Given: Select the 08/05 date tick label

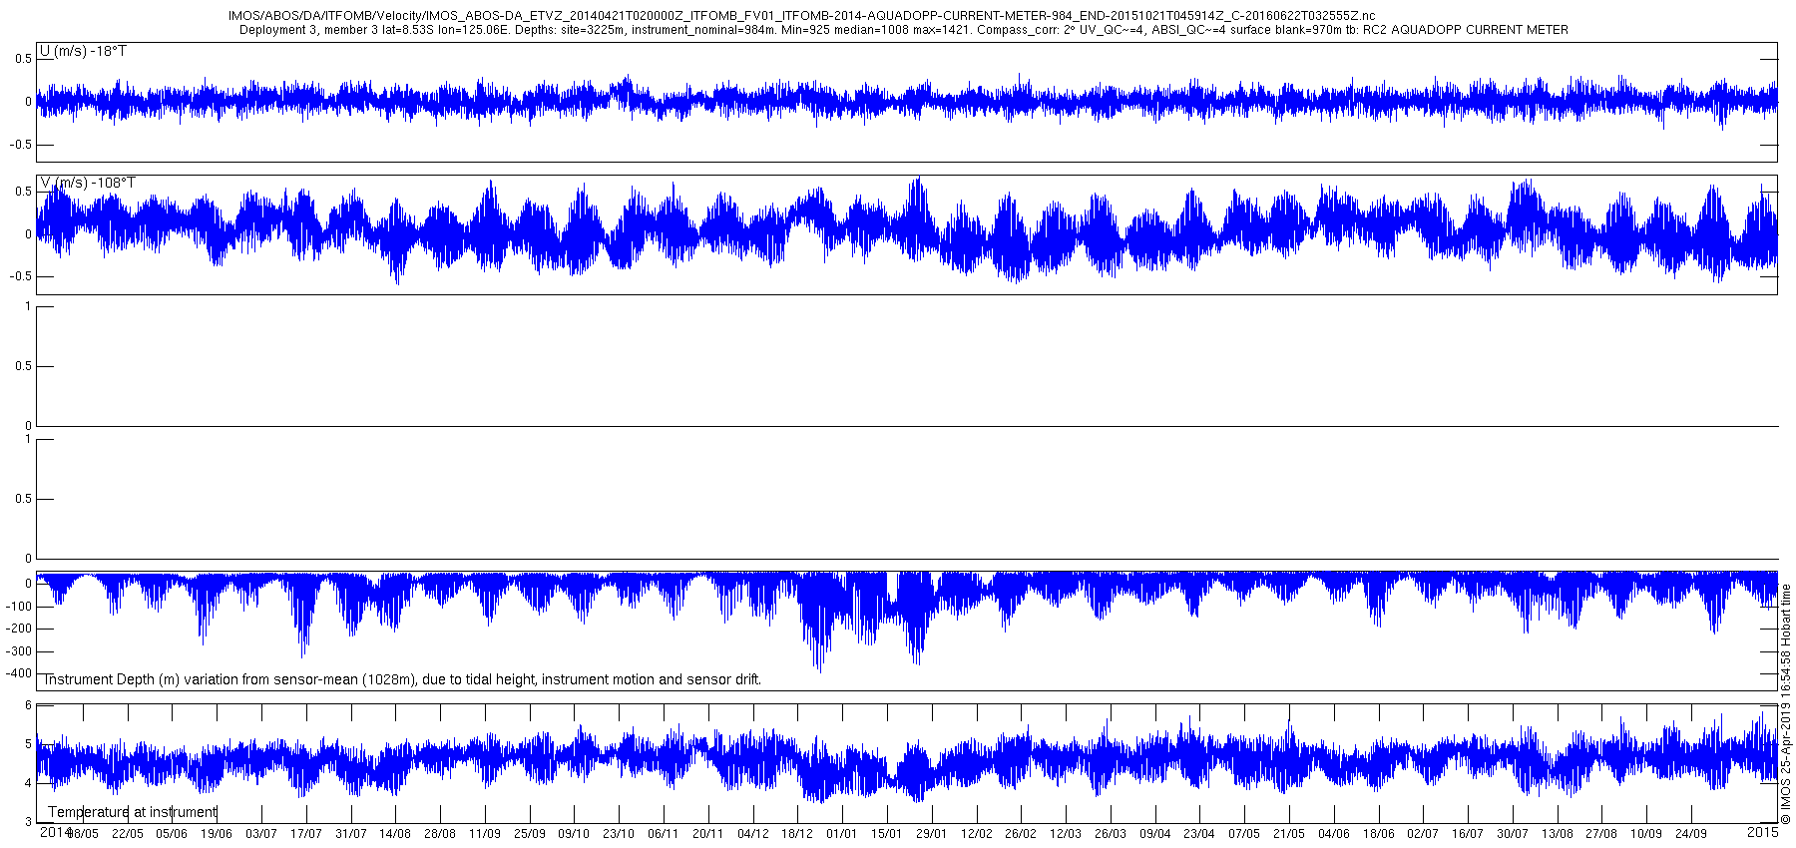Looking at the screenshot, I should 83,834.
